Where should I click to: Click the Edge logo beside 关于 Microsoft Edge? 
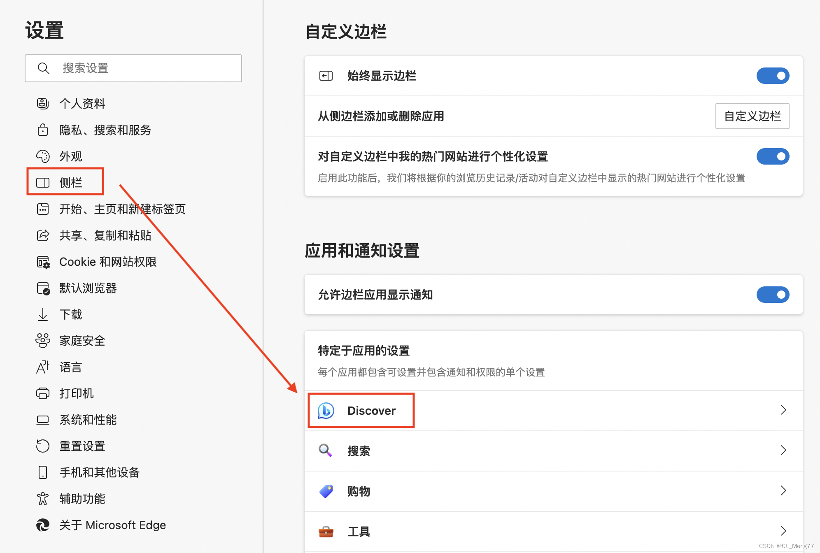[43, 525]
